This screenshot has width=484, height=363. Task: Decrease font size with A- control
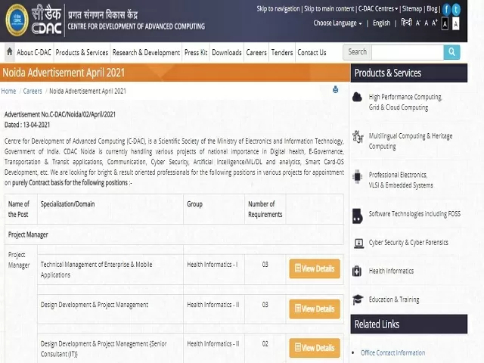pyautogui.click(x=418, y=23)
